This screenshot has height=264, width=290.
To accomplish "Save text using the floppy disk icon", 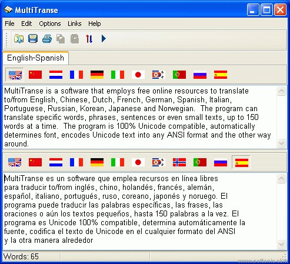I will coord(33,39).
